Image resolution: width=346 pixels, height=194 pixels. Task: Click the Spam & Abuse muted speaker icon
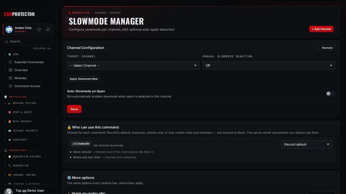[x=10, y=112]
